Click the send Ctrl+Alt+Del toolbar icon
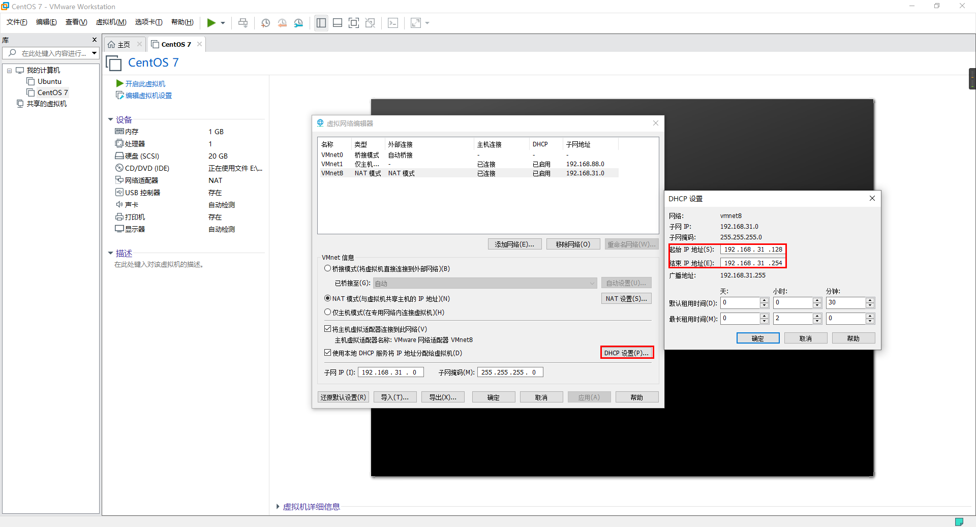The image size is (976, 527). point(243,23)
